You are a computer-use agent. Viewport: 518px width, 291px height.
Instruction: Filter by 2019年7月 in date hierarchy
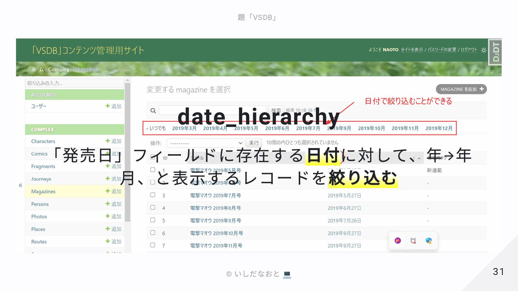click(x=308, y=128)
